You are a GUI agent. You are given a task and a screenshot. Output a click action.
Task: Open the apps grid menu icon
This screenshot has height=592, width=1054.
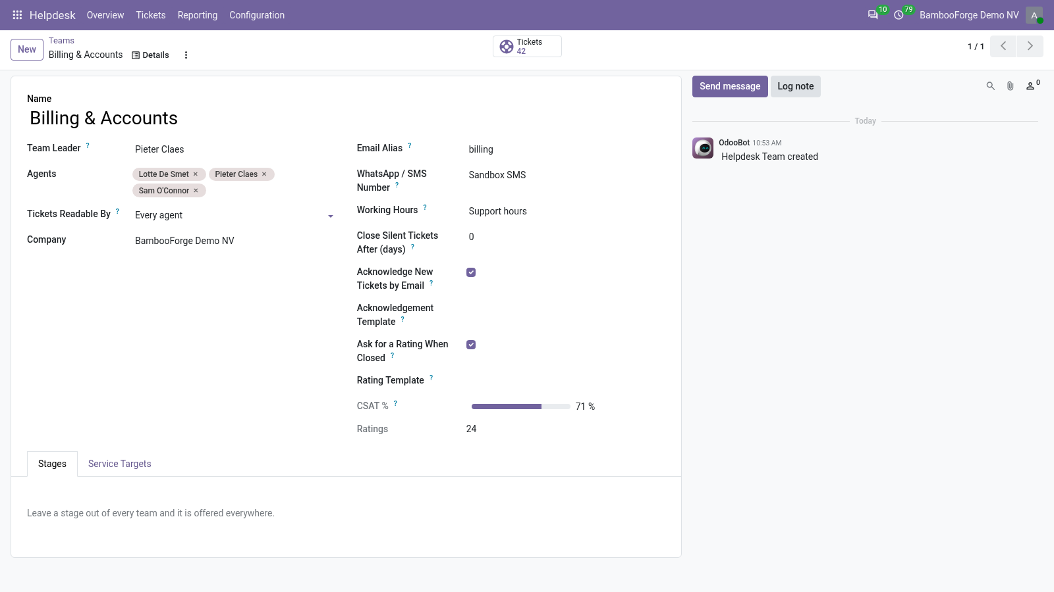(x=17, y=14)
